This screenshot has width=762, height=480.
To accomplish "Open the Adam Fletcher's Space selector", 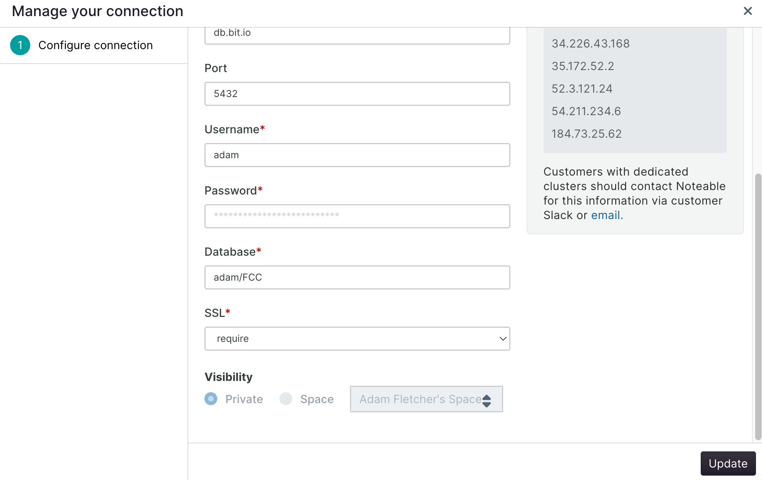I will coord(419,399).
